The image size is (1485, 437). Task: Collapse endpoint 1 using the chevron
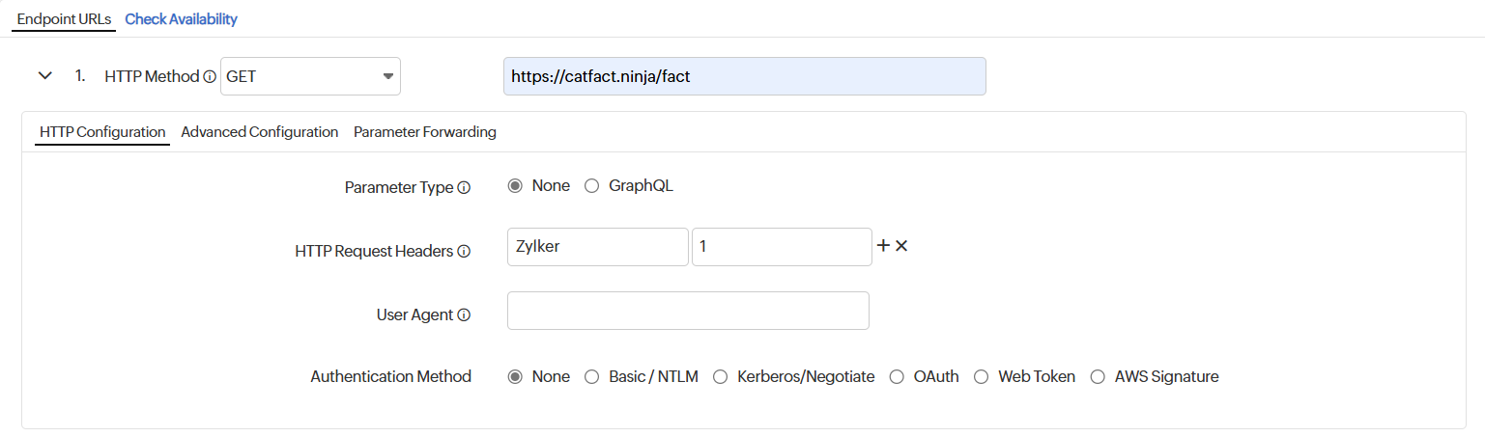(x=44, y=76)
